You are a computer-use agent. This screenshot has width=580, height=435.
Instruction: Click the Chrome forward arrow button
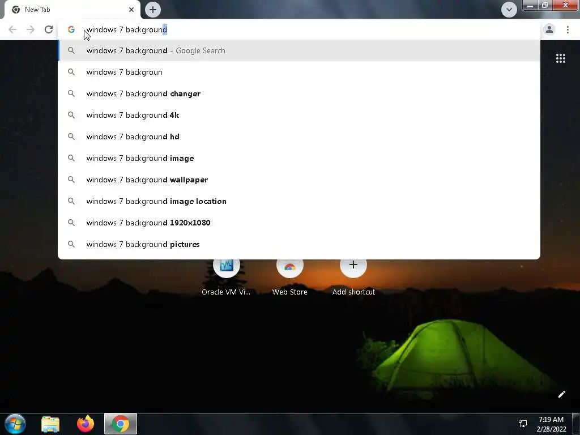[x=31, y=29]
